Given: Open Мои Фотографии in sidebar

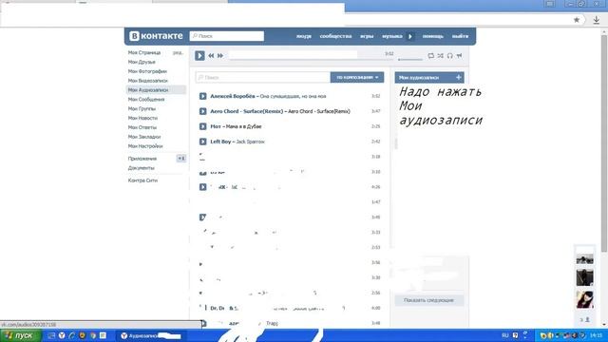Looking at the screenshot, I should tap(147, 71).
